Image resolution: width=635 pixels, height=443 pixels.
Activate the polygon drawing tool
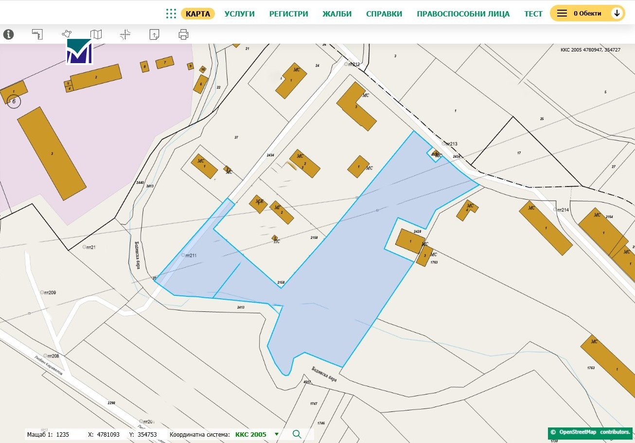[67, 34]
